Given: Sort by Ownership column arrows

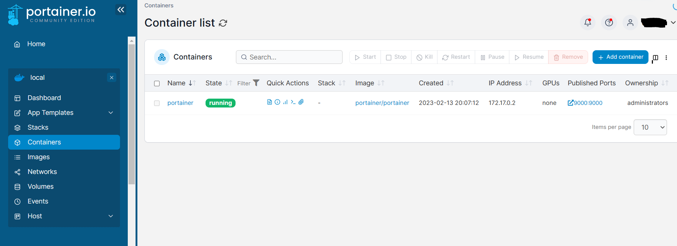Looking at the screenshot, I should click(665, 83).
